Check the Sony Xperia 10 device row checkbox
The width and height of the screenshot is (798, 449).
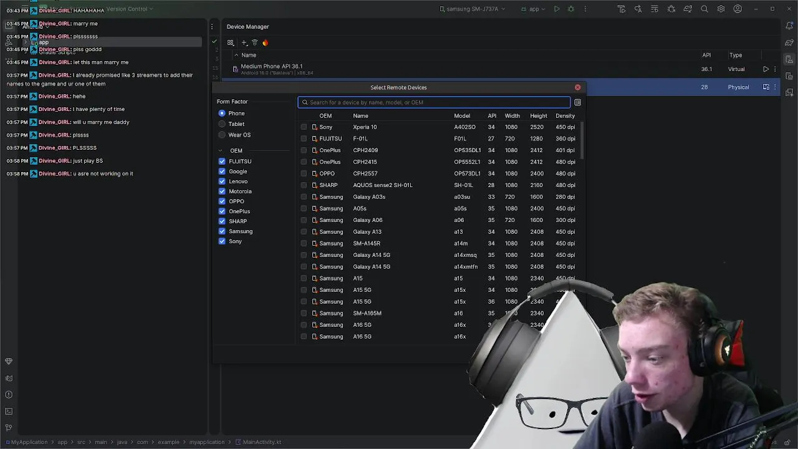point(304,127)
